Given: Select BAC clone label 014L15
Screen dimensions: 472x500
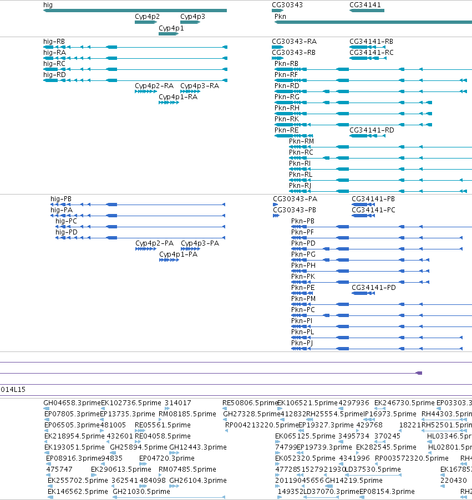Looking at the screenshot, I should point(13,390).
